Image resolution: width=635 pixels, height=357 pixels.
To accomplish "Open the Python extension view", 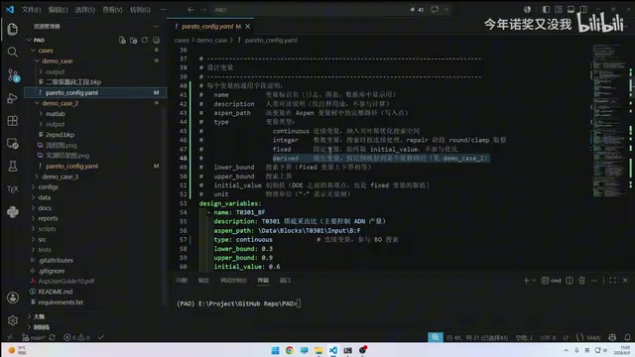I will coord(13,211).
